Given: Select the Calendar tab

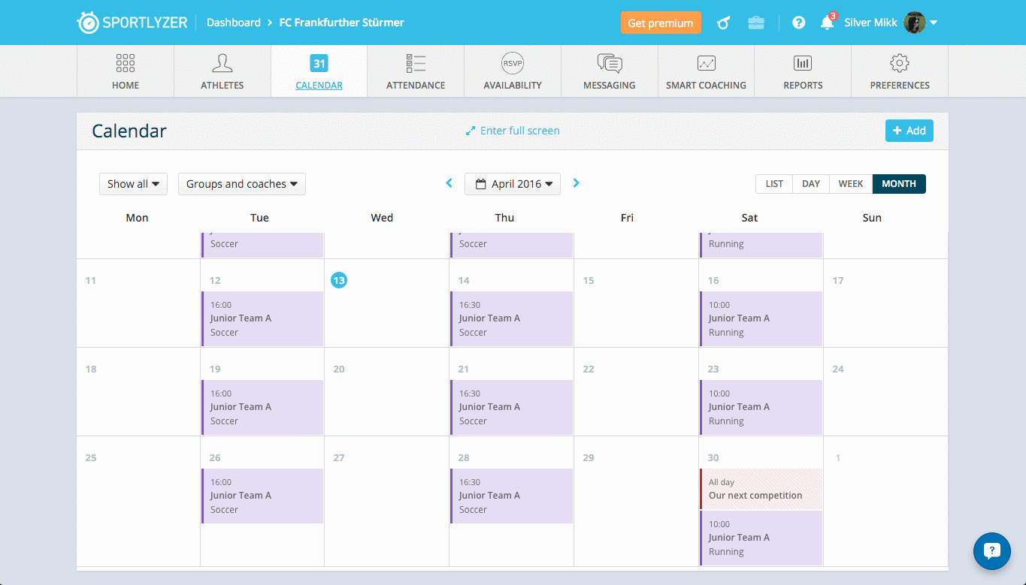Looking at the screenshot, I should 319,71.
